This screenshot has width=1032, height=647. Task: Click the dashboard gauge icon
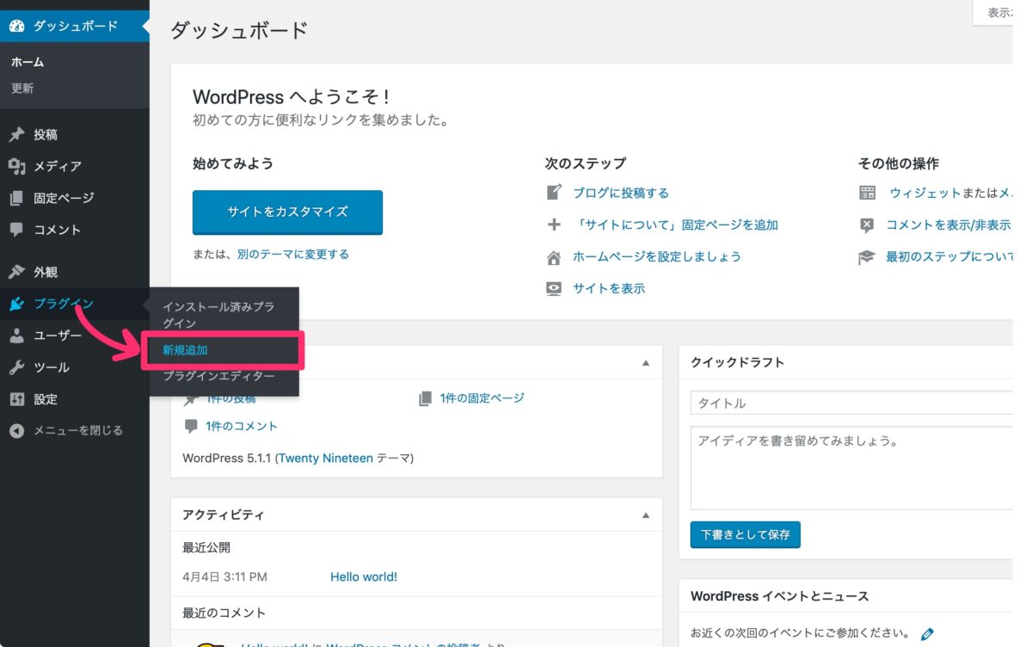tap(16, 26)
